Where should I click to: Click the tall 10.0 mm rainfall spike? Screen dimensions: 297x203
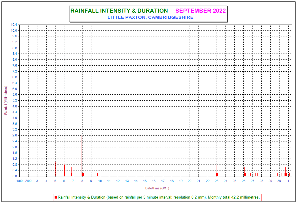tap(64, 103)
